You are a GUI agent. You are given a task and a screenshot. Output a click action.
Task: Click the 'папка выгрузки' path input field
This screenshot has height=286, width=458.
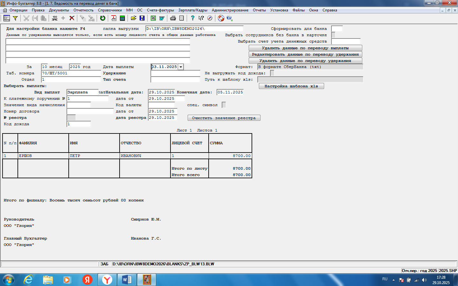pyautogui.click(x=194, y=29)
